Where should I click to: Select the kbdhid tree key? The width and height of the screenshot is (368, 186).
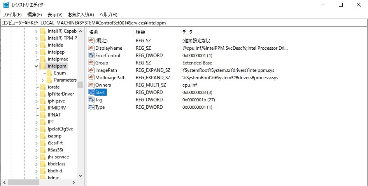55,171
